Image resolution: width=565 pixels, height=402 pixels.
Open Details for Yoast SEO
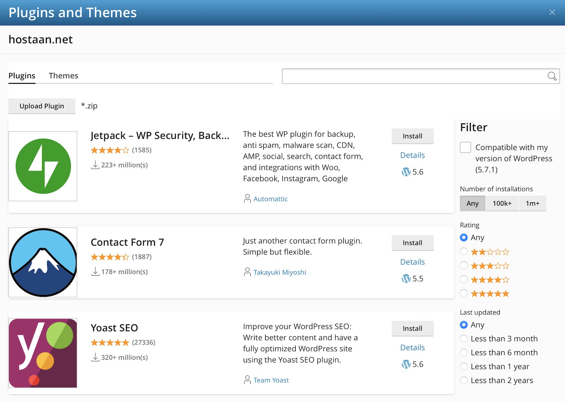(412, 348)
